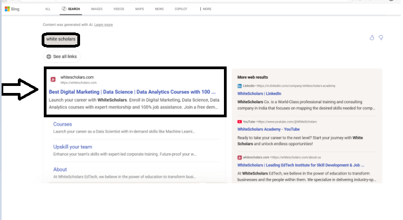Click the whitescholars.com site favicon
This screenshot has width=403, height=220.
53,79
